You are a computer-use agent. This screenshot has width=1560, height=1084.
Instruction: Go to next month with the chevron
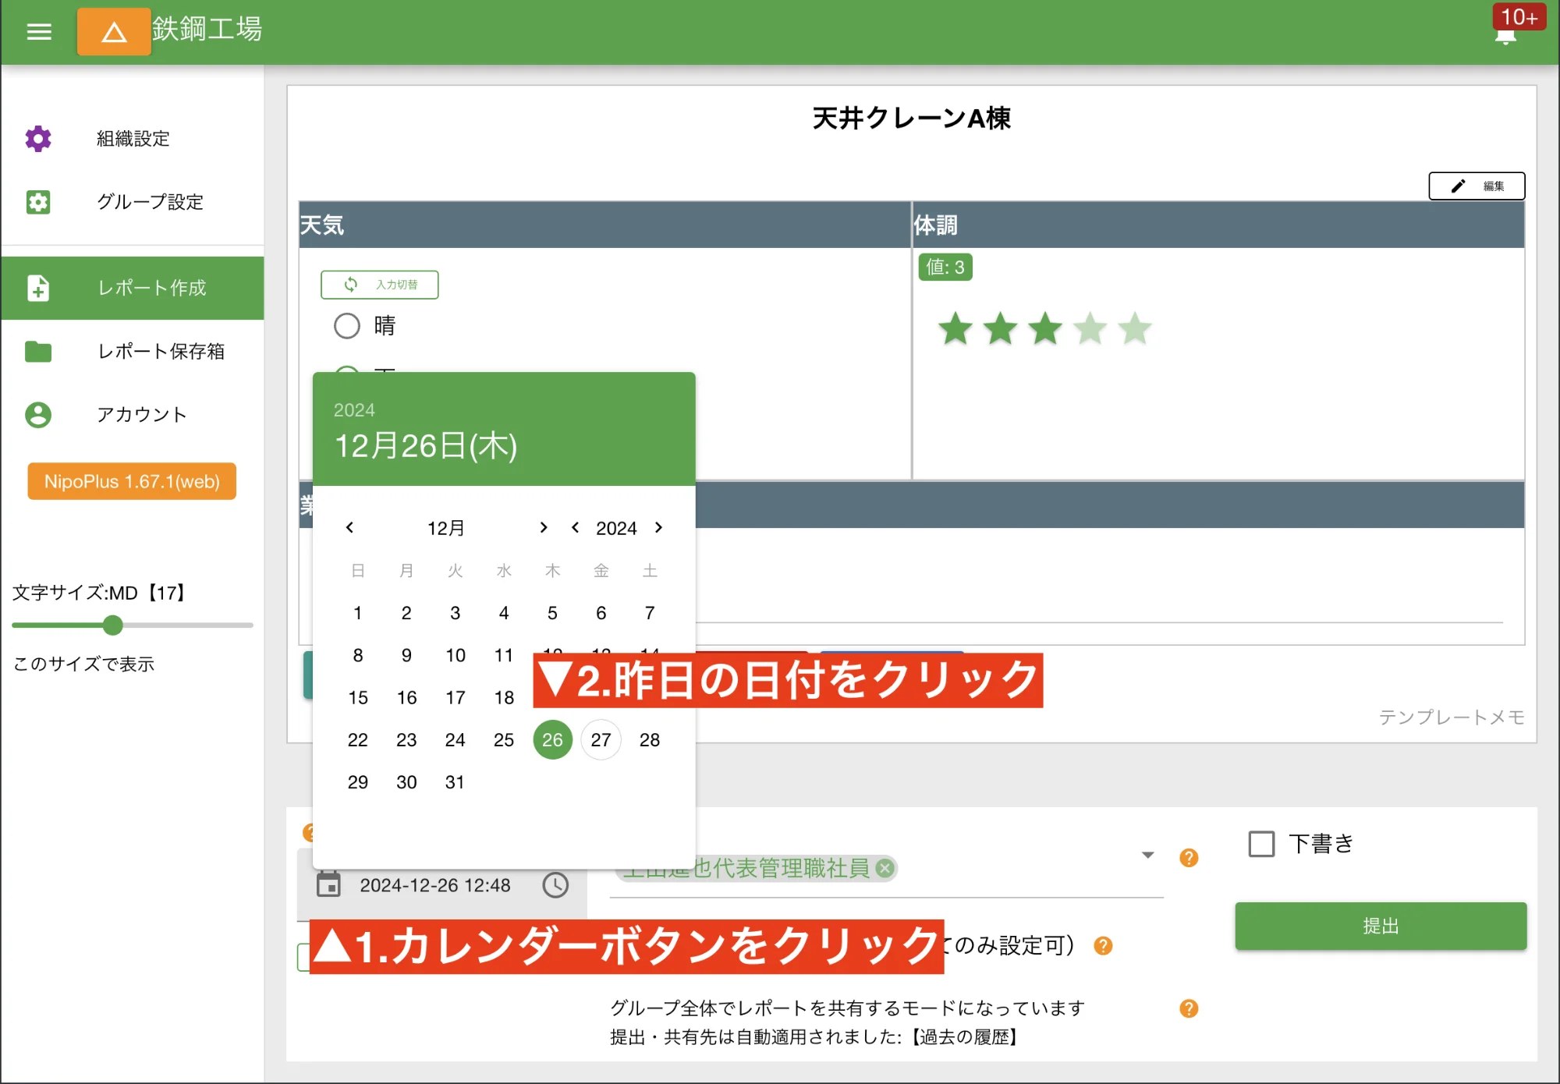544,527
